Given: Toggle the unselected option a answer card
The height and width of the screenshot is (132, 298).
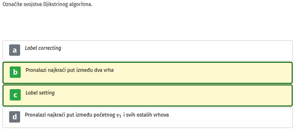Looking at the screenshot, I should coord(147,51).
